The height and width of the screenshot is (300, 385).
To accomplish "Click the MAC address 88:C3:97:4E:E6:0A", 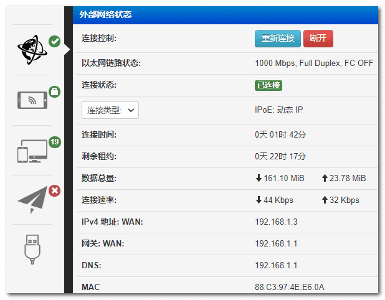I will tap(290, 287).
